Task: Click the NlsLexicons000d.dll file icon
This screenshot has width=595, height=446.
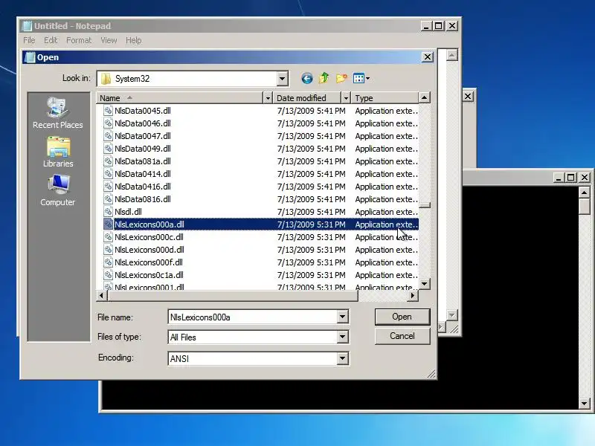Action: (x=109, y=250)
